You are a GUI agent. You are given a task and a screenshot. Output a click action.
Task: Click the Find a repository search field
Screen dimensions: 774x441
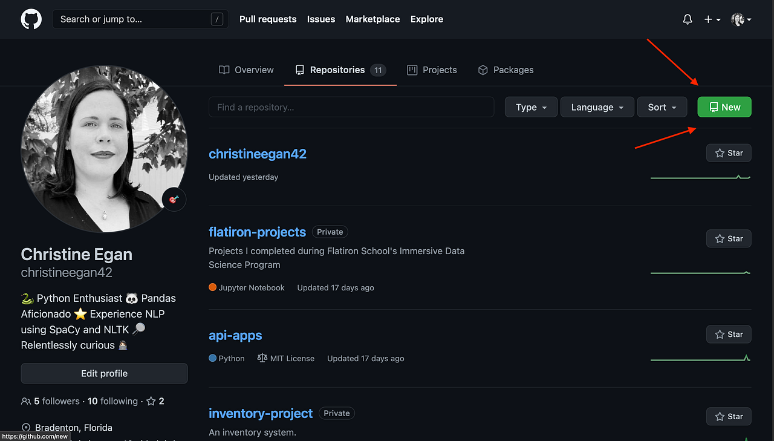(x=351, y=106)
